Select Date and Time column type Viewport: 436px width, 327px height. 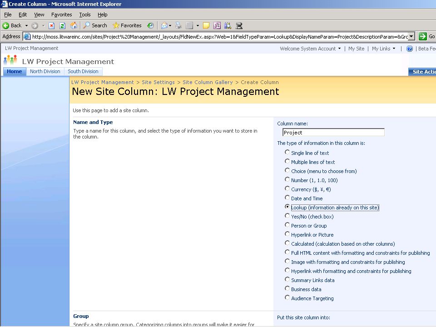287,198
